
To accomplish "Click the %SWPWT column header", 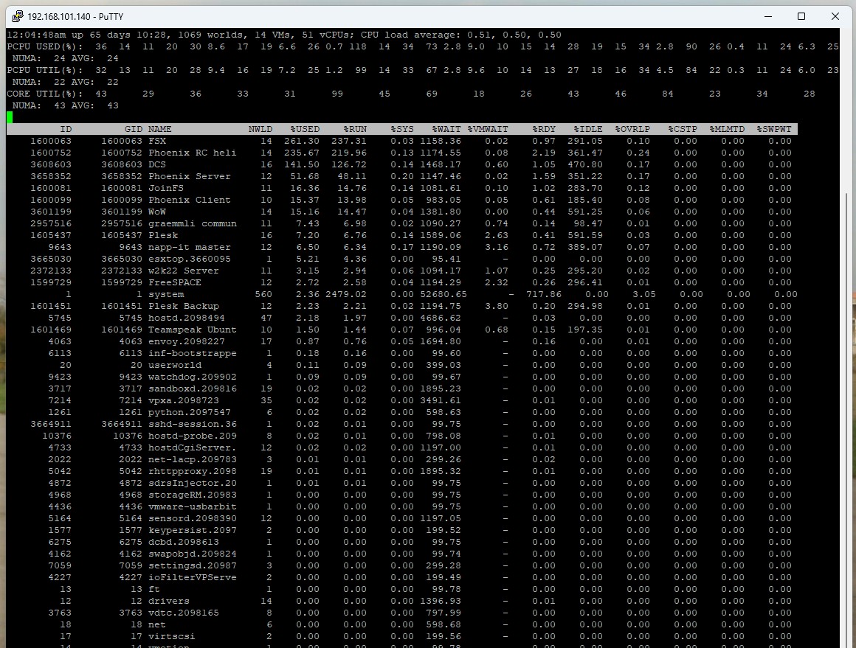I will (774, 129).
